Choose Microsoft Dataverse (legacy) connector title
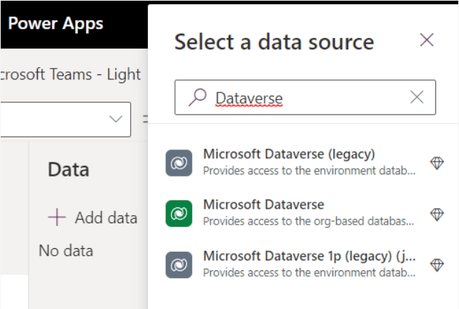The image size is (459, 309). [x=289, y=154]
